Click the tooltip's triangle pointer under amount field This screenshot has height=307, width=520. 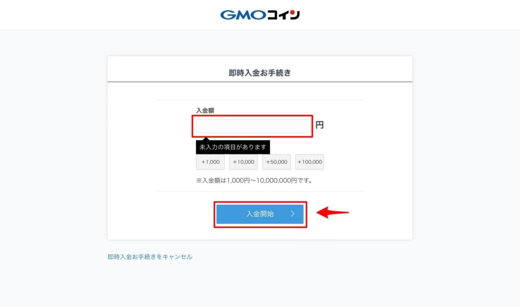coord(206,139)
